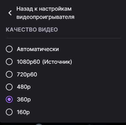Click the "(Источник)" source word
This screenshot has width=126, height=125.
(x=57, y=62)
